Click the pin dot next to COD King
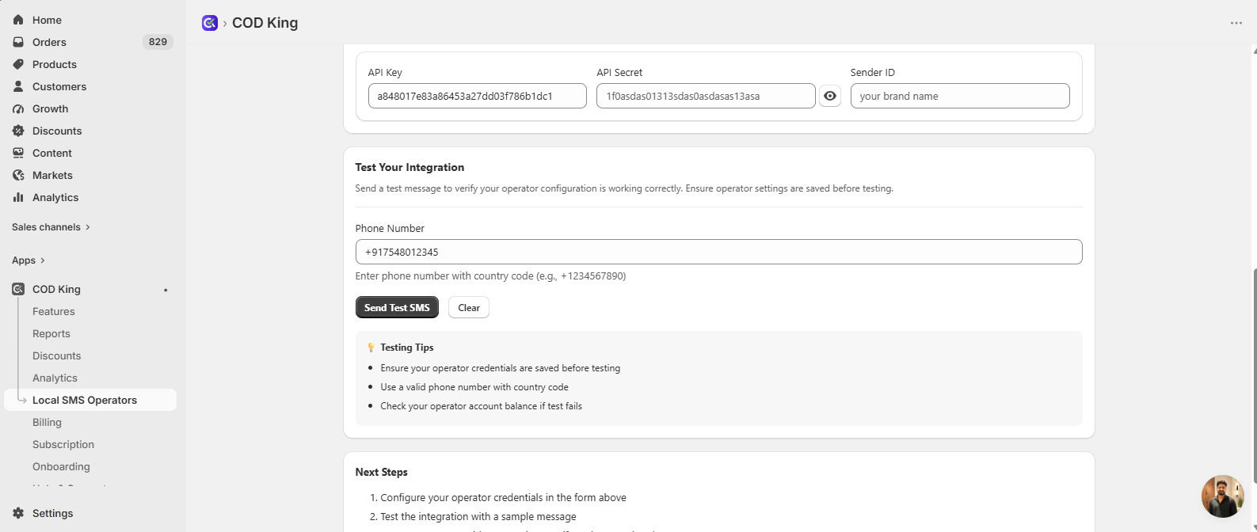Image resolution: width=1257 pixels, height=532 pixels. [166, 290]
